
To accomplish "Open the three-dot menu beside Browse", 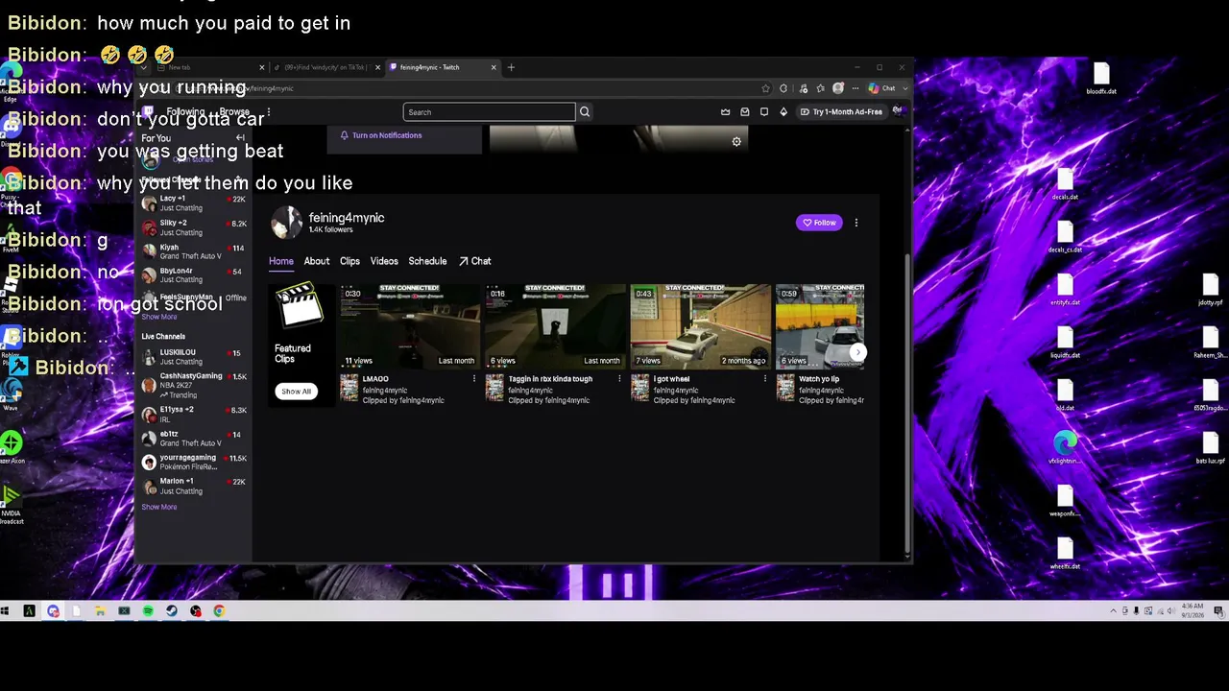I will pyautogui.click(x=269, y=112).
